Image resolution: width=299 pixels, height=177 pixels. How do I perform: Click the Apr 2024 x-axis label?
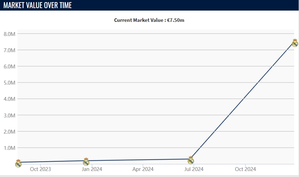(143, 169)
